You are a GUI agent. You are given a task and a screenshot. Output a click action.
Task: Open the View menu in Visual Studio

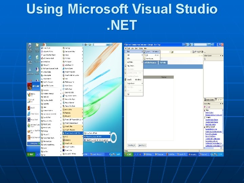tap(133, 48)
